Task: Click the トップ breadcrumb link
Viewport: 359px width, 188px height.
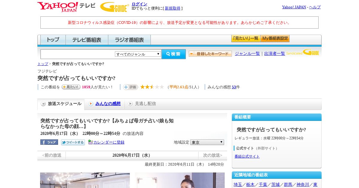Action: pos(43,64)
